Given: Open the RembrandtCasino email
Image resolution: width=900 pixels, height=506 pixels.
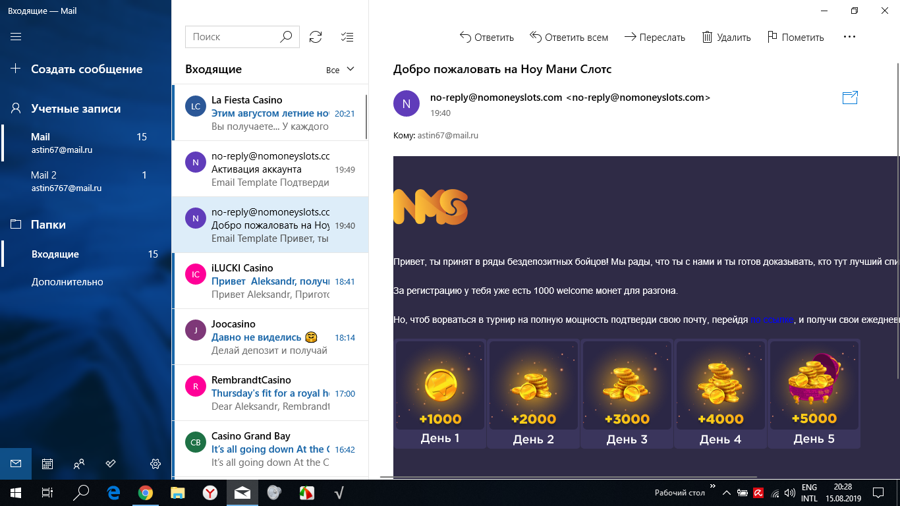Looking at the screenshot, I should [x=269, y=393].
